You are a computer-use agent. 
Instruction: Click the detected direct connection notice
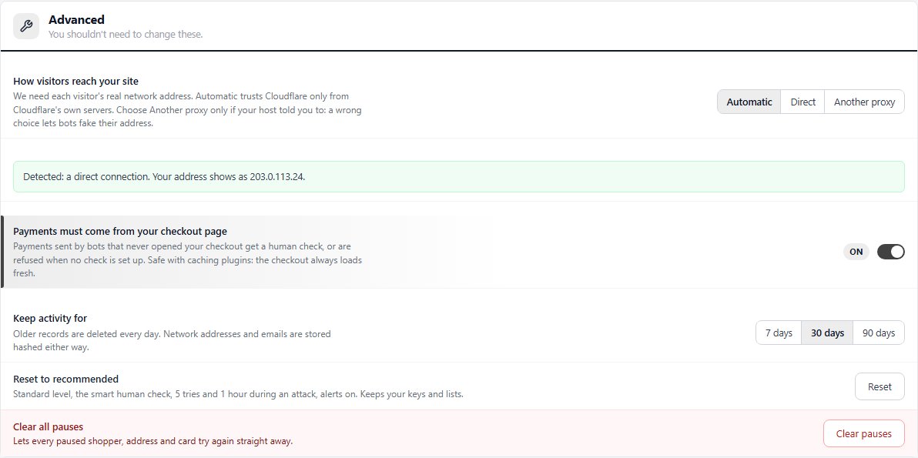click(x=458, y=176)
